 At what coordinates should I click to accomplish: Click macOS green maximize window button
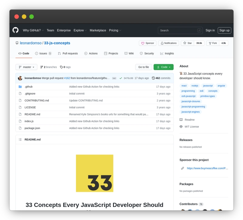[32, 17]
